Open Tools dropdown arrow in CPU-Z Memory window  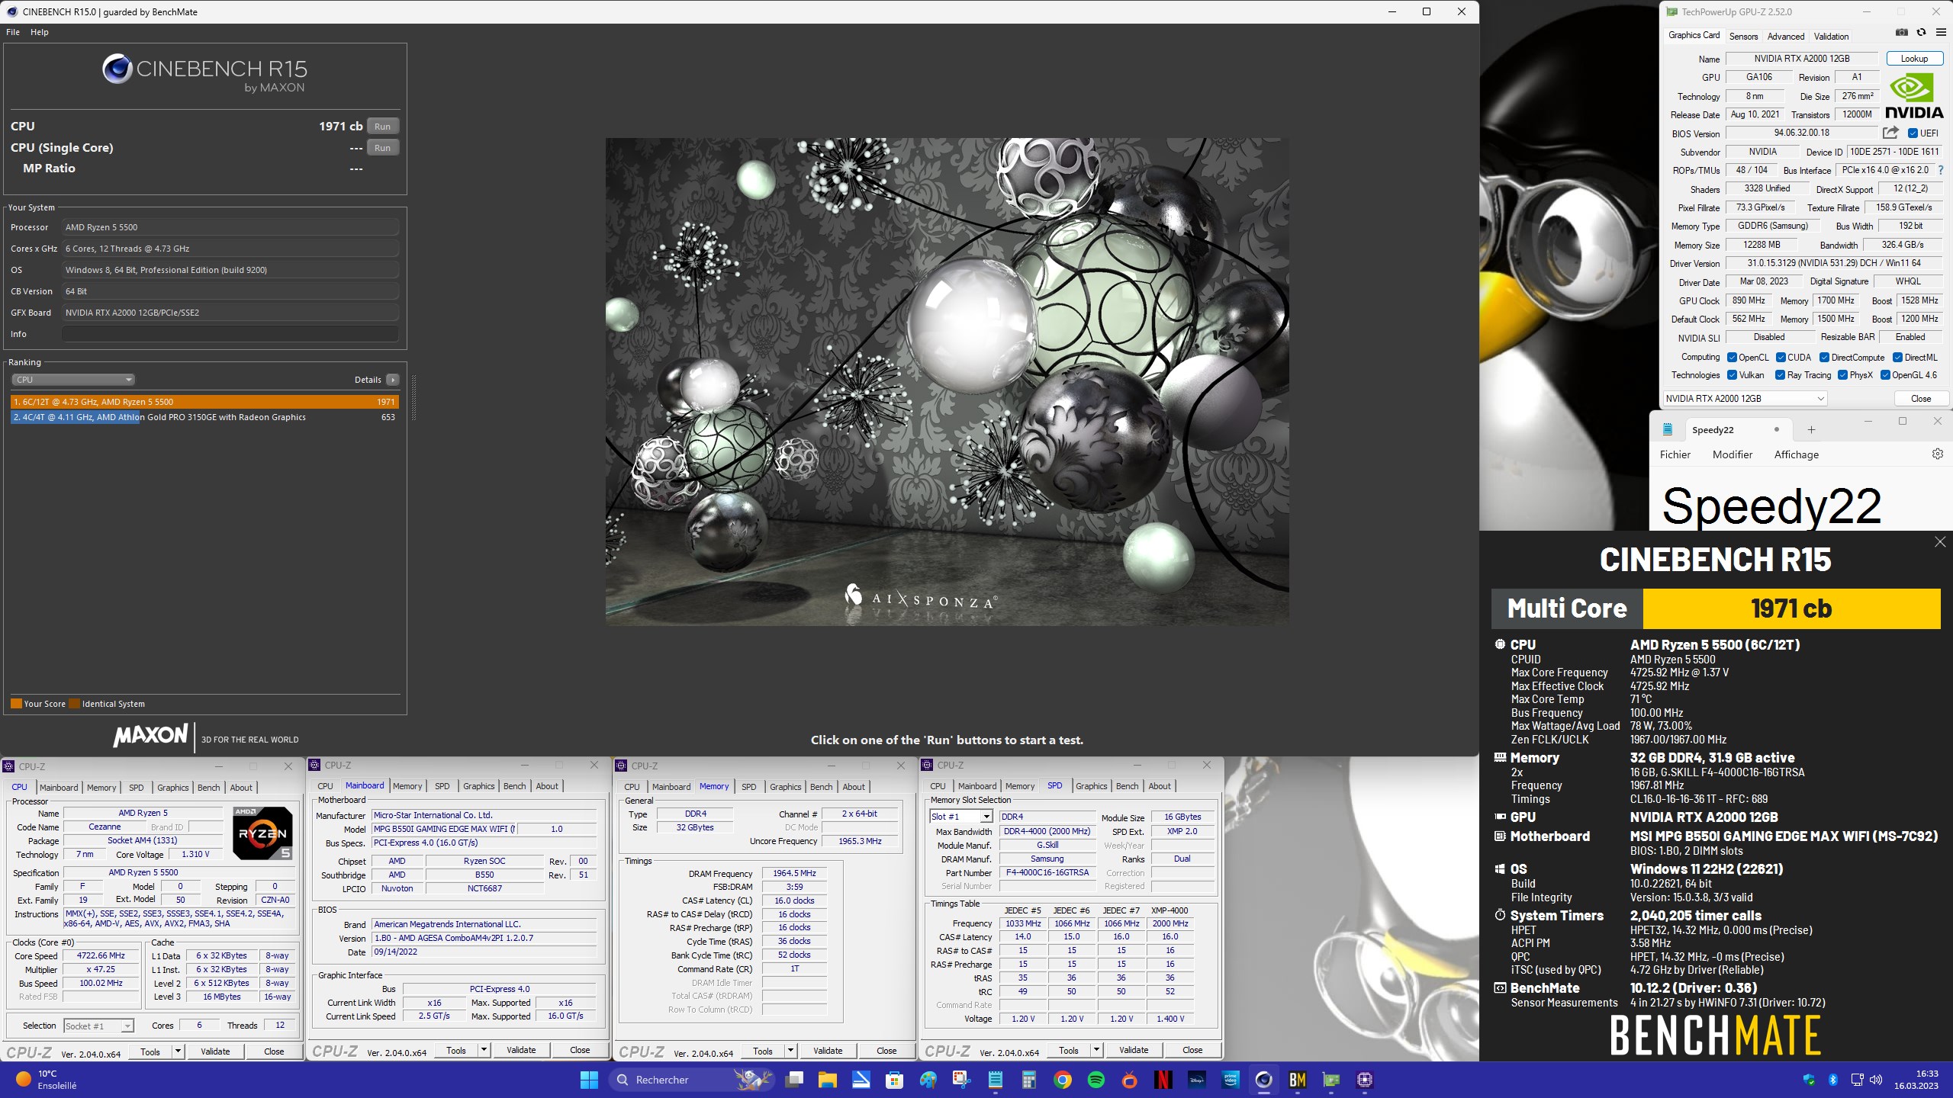(790, 1051)
